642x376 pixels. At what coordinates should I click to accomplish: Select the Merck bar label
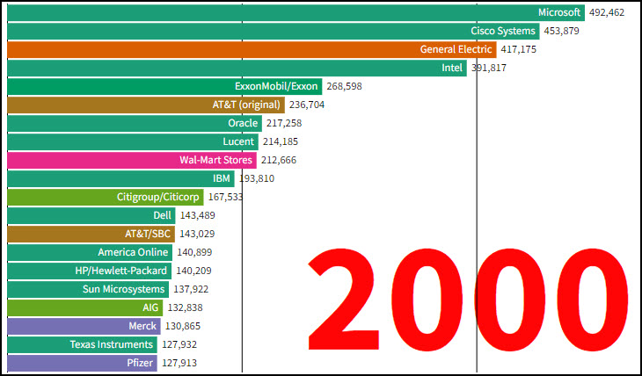142,326
